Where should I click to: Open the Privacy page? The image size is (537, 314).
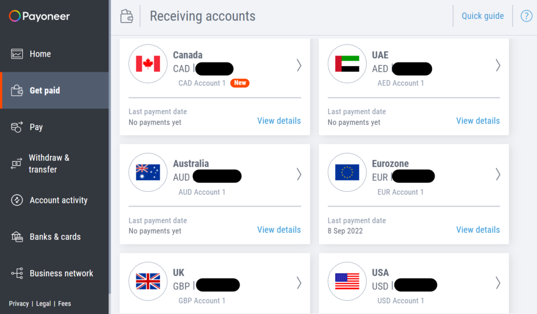pos(18,304)
